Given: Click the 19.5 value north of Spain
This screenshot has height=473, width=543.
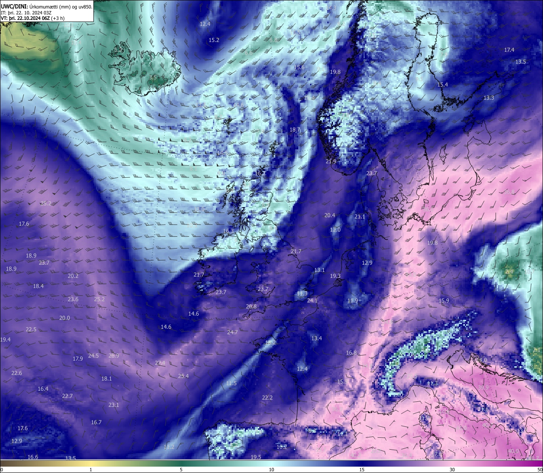Looking at the screenshot, I should coord(256,457).
